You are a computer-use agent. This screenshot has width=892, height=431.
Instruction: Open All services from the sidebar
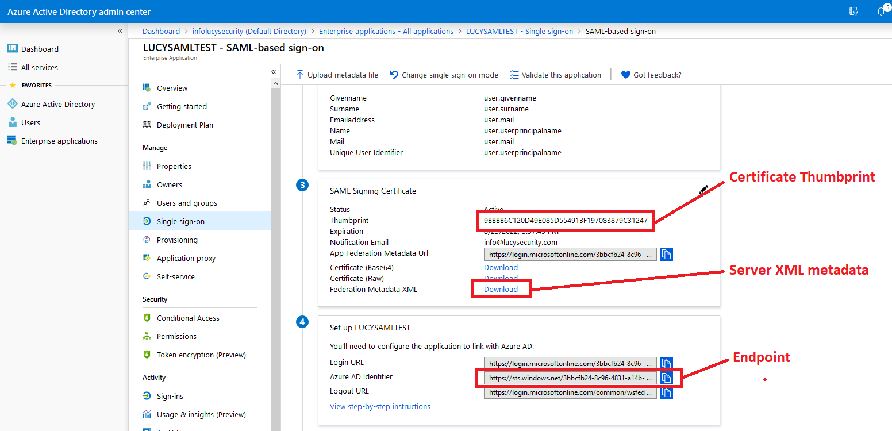(x=40, y=67)
